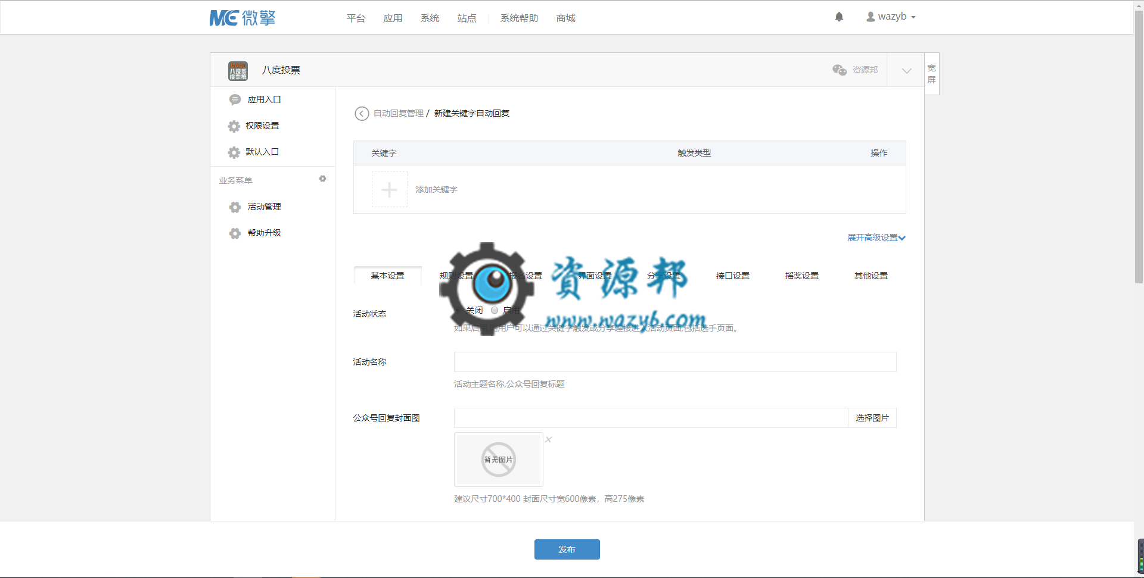Open the 商城 menu
1144x578 pixels.
point(565,18)
